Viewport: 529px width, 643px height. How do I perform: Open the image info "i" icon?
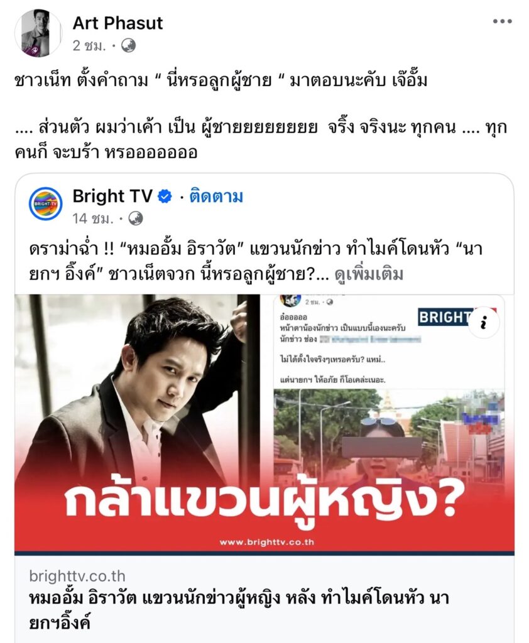(484, 323)
